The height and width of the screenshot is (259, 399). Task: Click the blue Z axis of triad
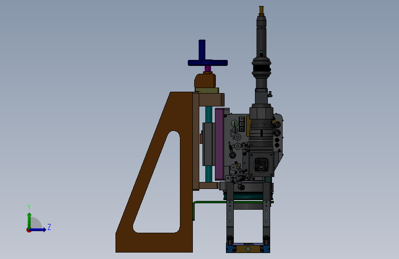click(39, 230)
